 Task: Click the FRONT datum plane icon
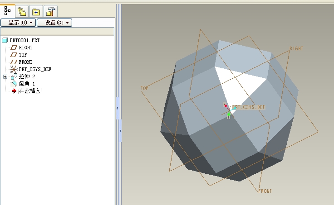[14, 62]
